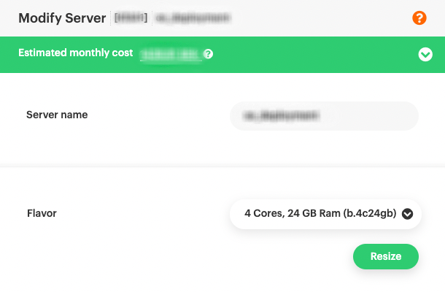
Task: Click the 'Server name' field label
Action: [57, 115]
